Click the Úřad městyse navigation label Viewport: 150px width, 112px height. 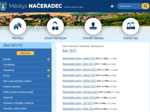point(55,38)
